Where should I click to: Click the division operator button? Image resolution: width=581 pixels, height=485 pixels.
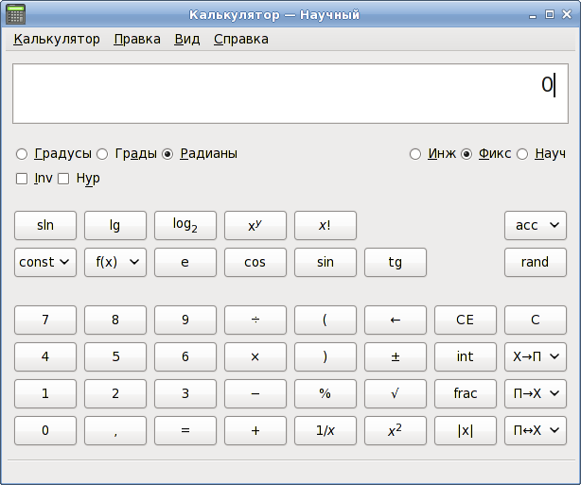(255, 320)
